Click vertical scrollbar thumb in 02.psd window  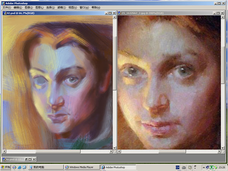[x=115, y=63]
